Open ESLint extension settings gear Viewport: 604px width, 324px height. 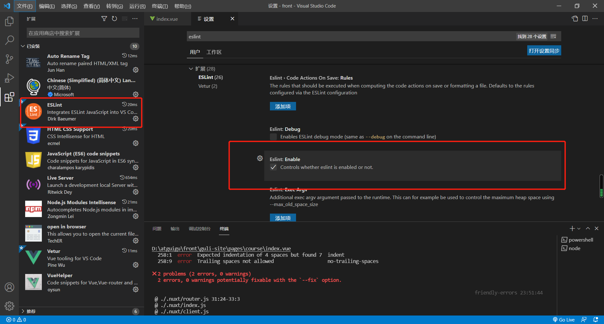[x=136, y=119]
